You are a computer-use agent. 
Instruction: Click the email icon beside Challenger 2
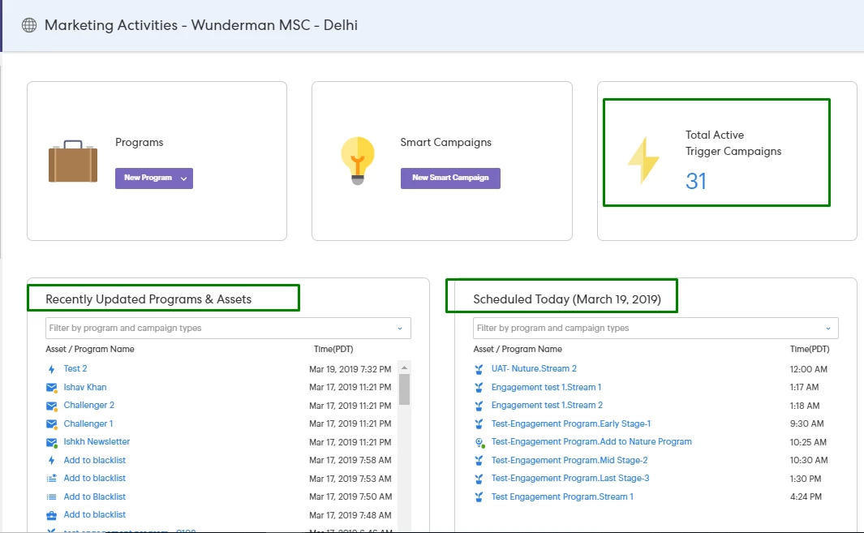[x=52, y=406]
